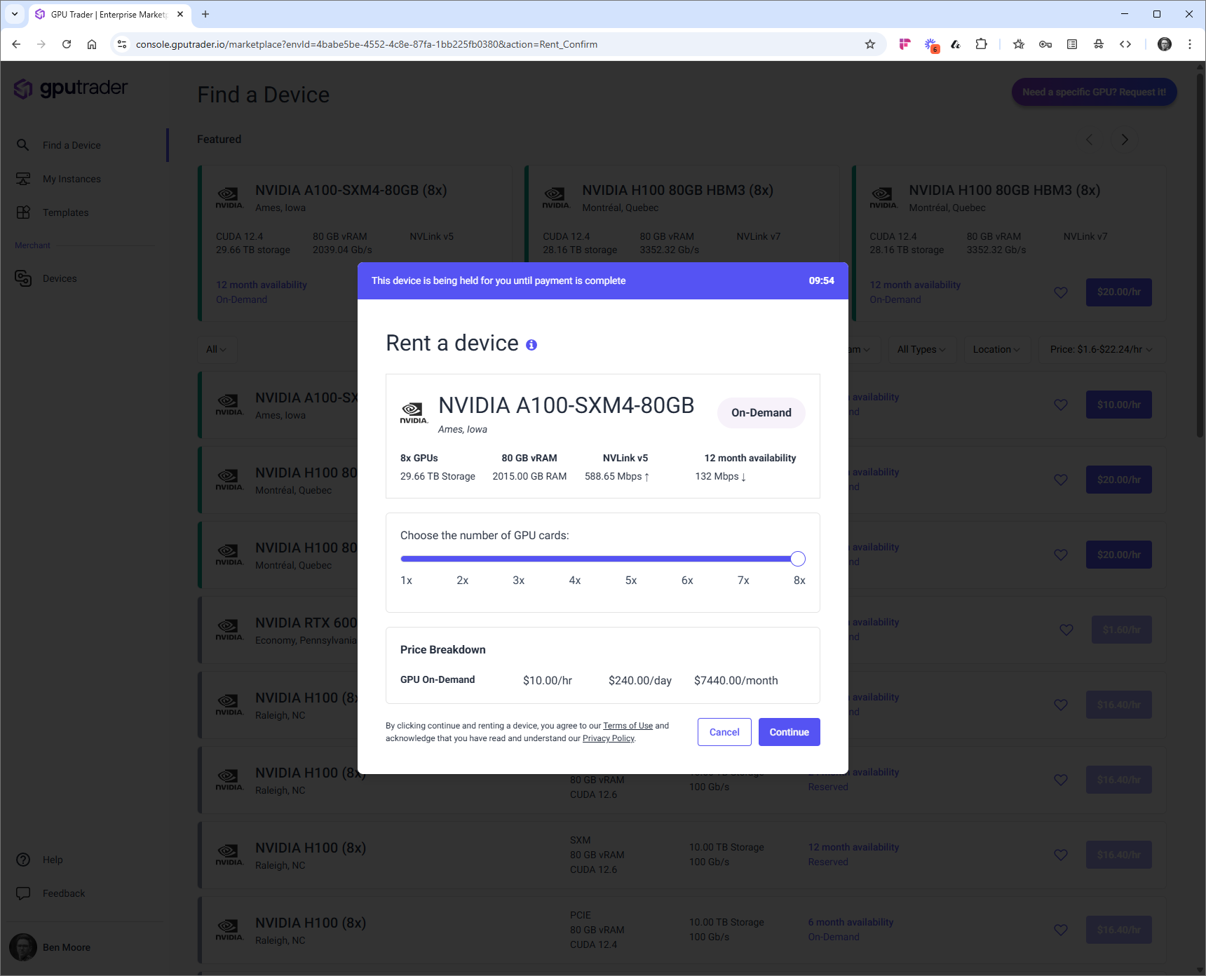
Task: Click the 09:54 hold countdown timer
Action: [x=821, y=280]
